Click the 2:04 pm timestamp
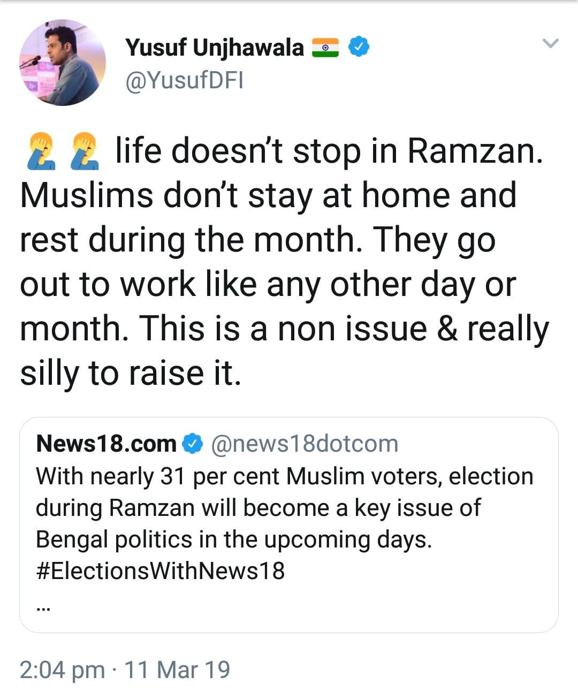Screen dimensions: 578x700 pos(62,669)
